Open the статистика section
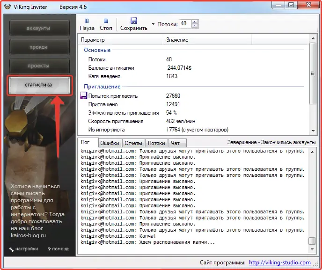Image resolution: width=322 pixels, height=270 pixels. tap(39, 85)
